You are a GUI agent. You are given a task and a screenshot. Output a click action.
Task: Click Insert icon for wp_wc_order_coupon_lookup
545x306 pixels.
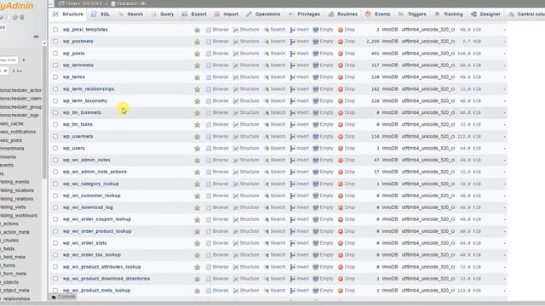(293, 219)
